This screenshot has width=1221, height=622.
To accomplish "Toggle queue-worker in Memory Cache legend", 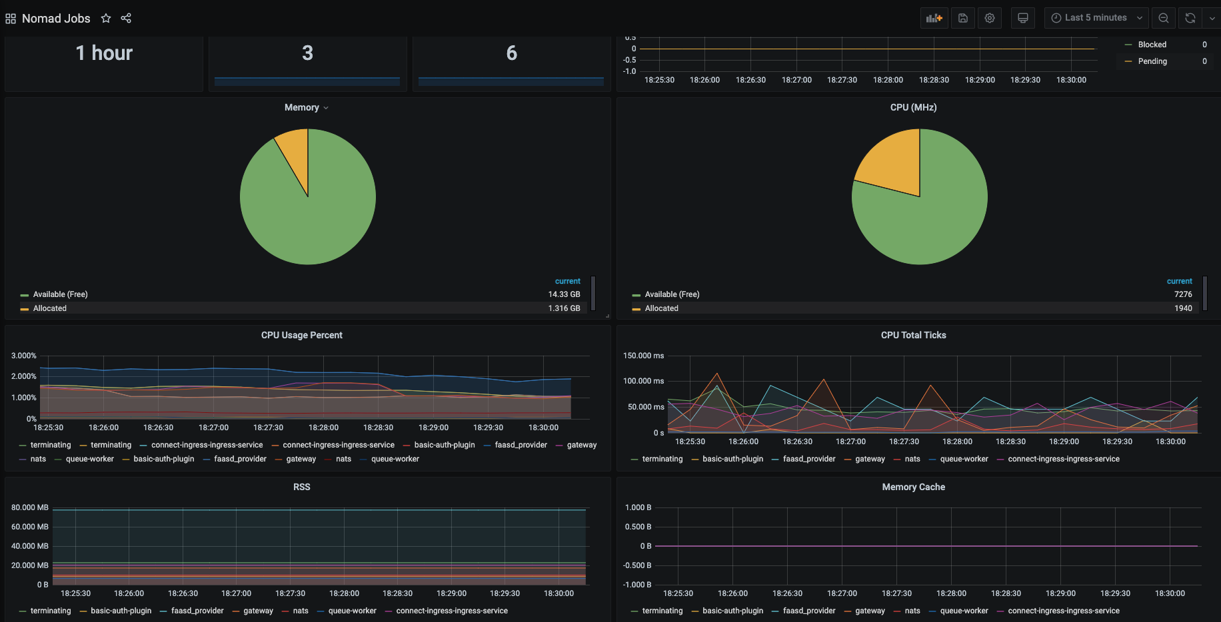I will click(x=964, y=611).
